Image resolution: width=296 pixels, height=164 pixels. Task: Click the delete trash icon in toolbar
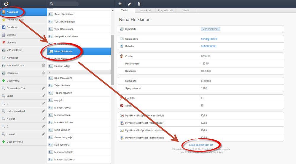139,4
